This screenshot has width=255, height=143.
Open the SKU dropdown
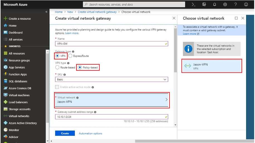pos(112,80)
